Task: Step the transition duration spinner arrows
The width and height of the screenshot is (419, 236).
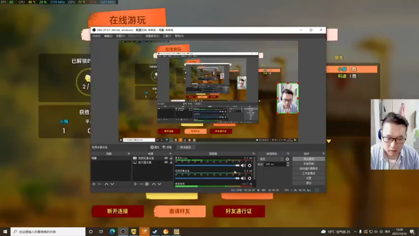Action: pyautogui.click(x=288, y=164)
